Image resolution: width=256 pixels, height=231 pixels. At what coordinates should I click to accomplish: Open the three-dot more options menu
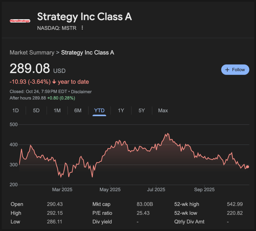(x=82, y=28)
